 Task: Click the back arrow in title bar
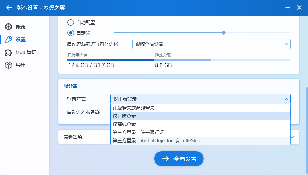pos(9,7)
